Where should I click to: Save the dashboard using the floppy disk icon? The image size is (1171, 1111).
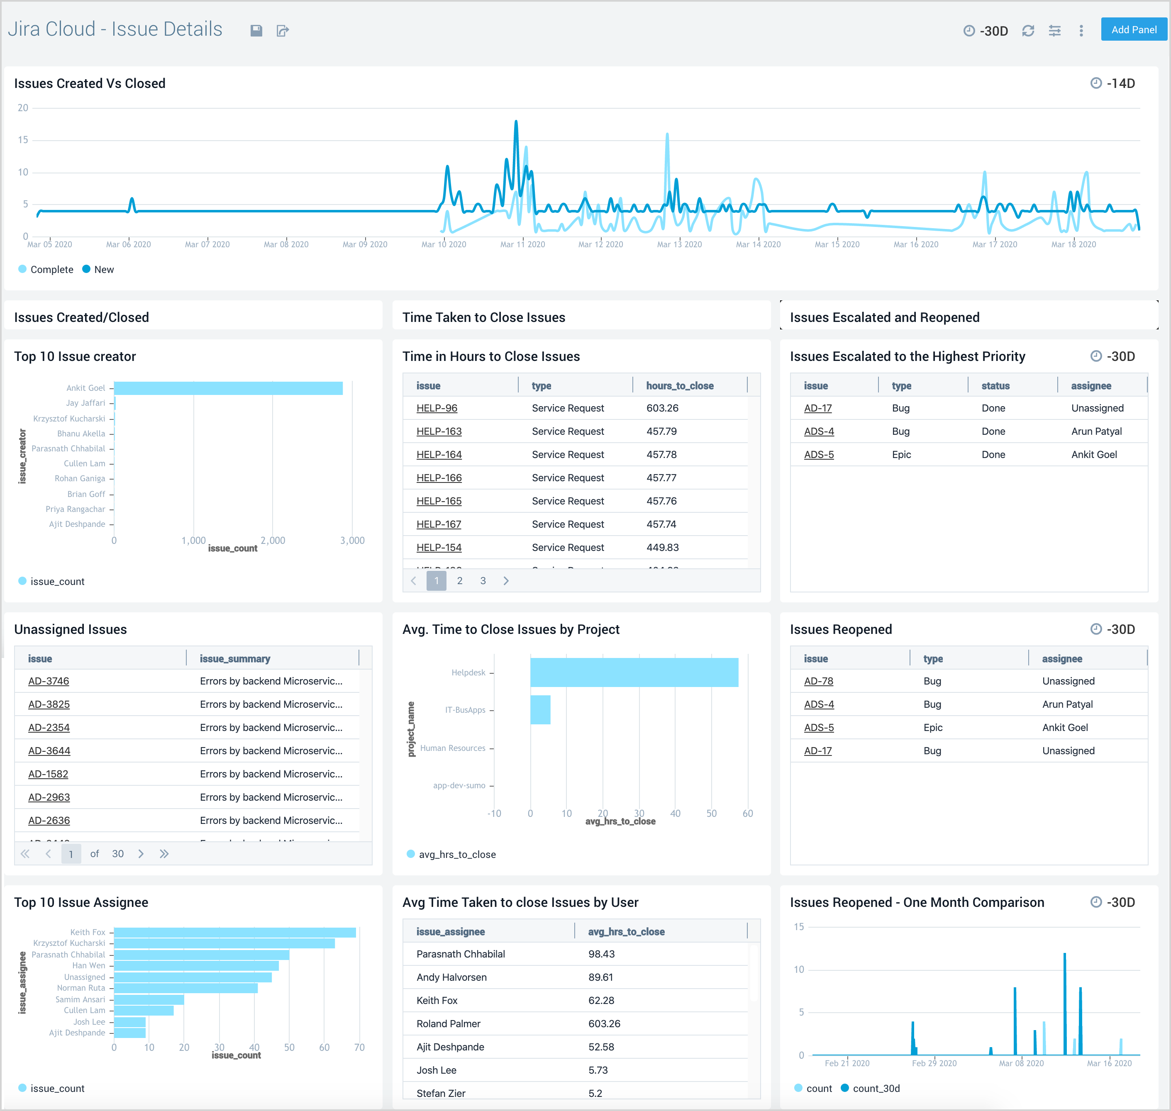(256, 30)
